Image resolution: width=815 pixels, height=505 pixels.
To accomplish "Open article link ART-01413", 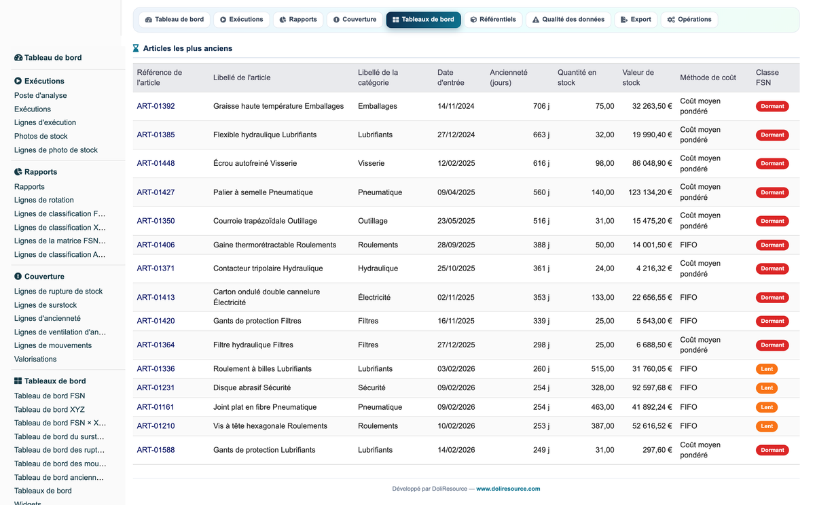I will pos(156,297).
